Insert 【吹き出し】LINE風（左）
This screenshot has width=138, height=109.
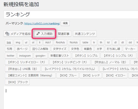click(x=23, y=69)
